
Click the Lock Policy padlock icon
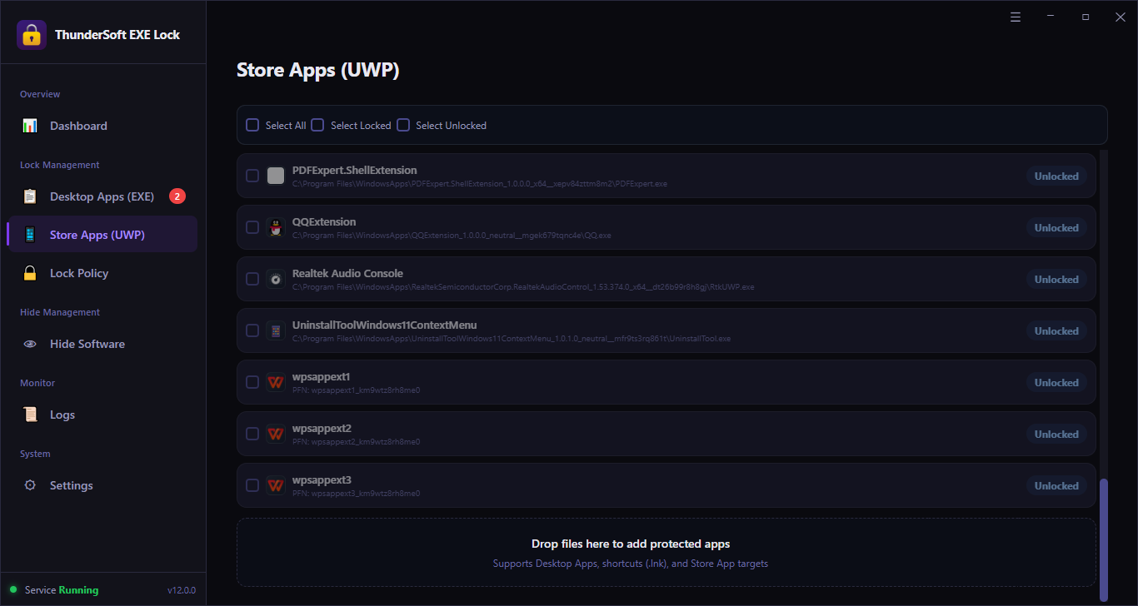[x=30, y=273]
